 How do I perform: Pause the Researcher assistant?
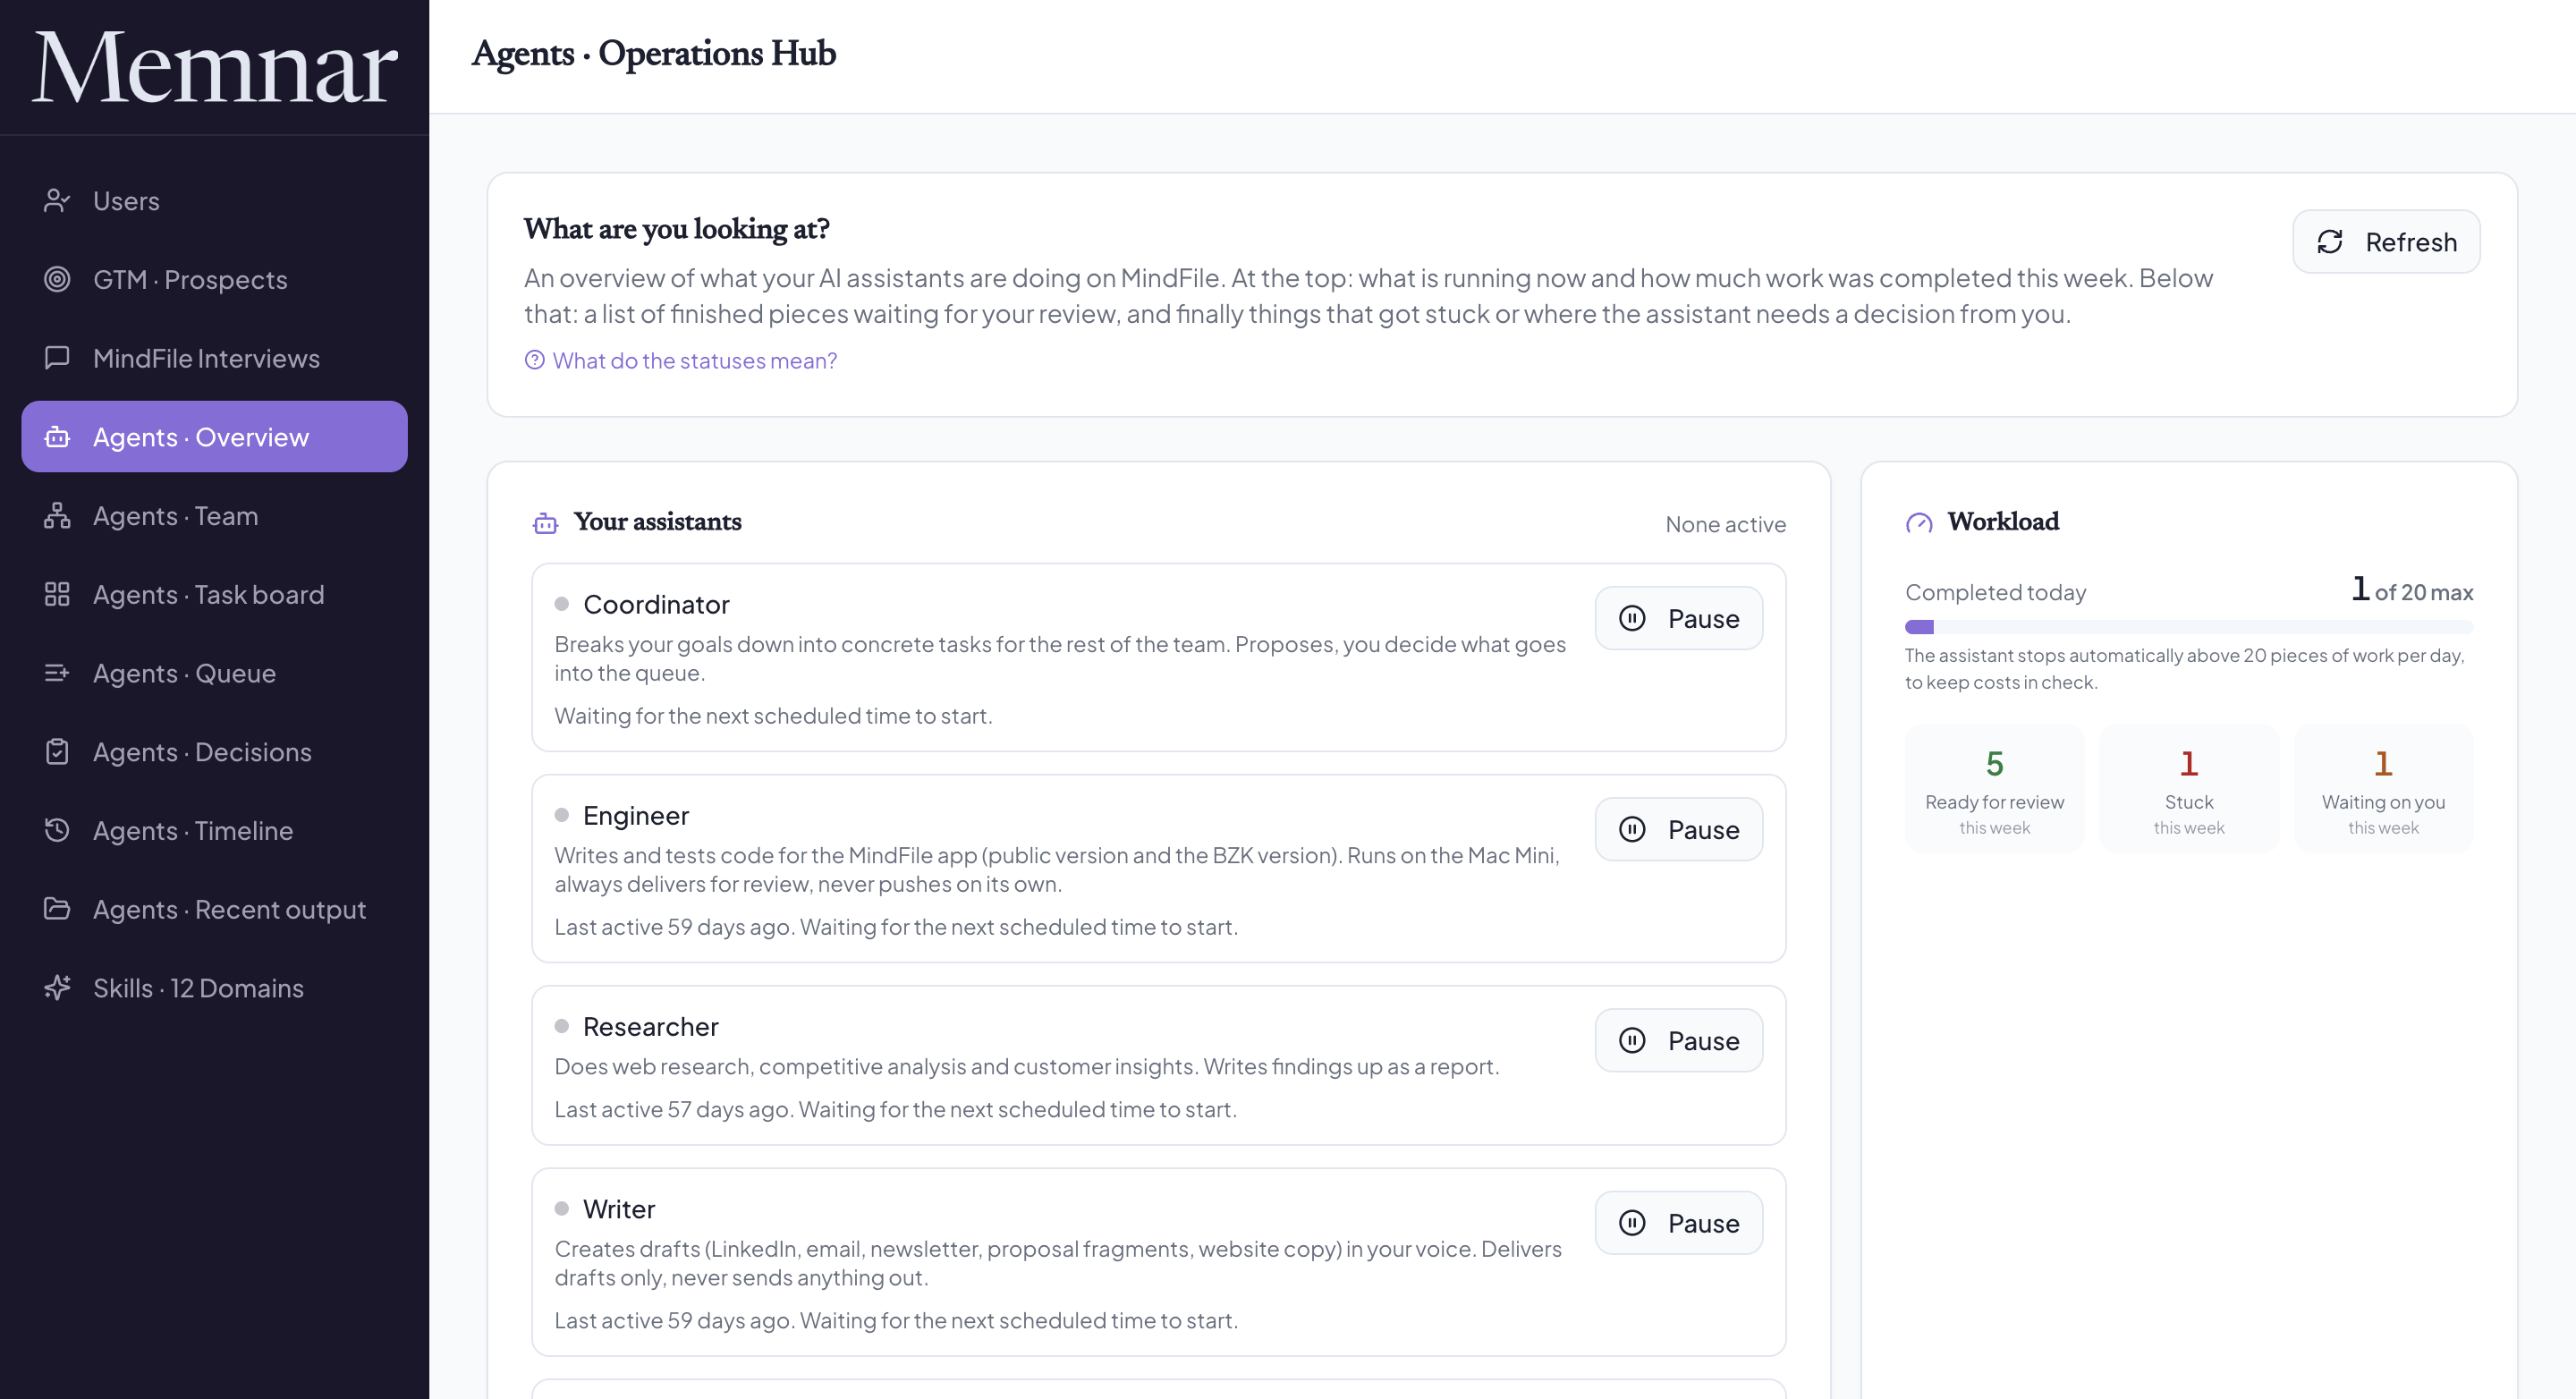1679,1040
